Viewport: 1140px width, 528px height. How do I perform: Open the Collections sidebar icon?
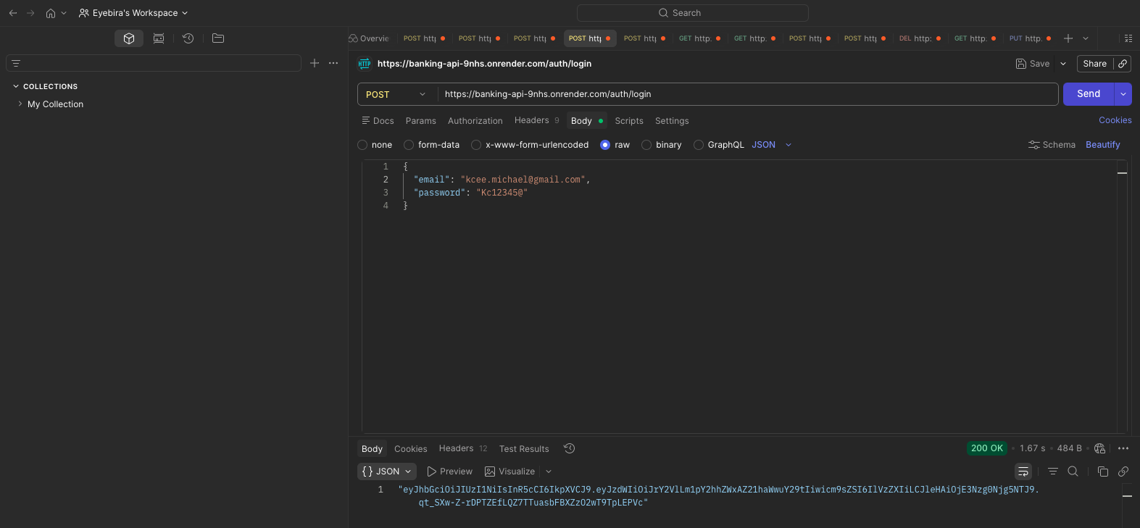[129, 38]
